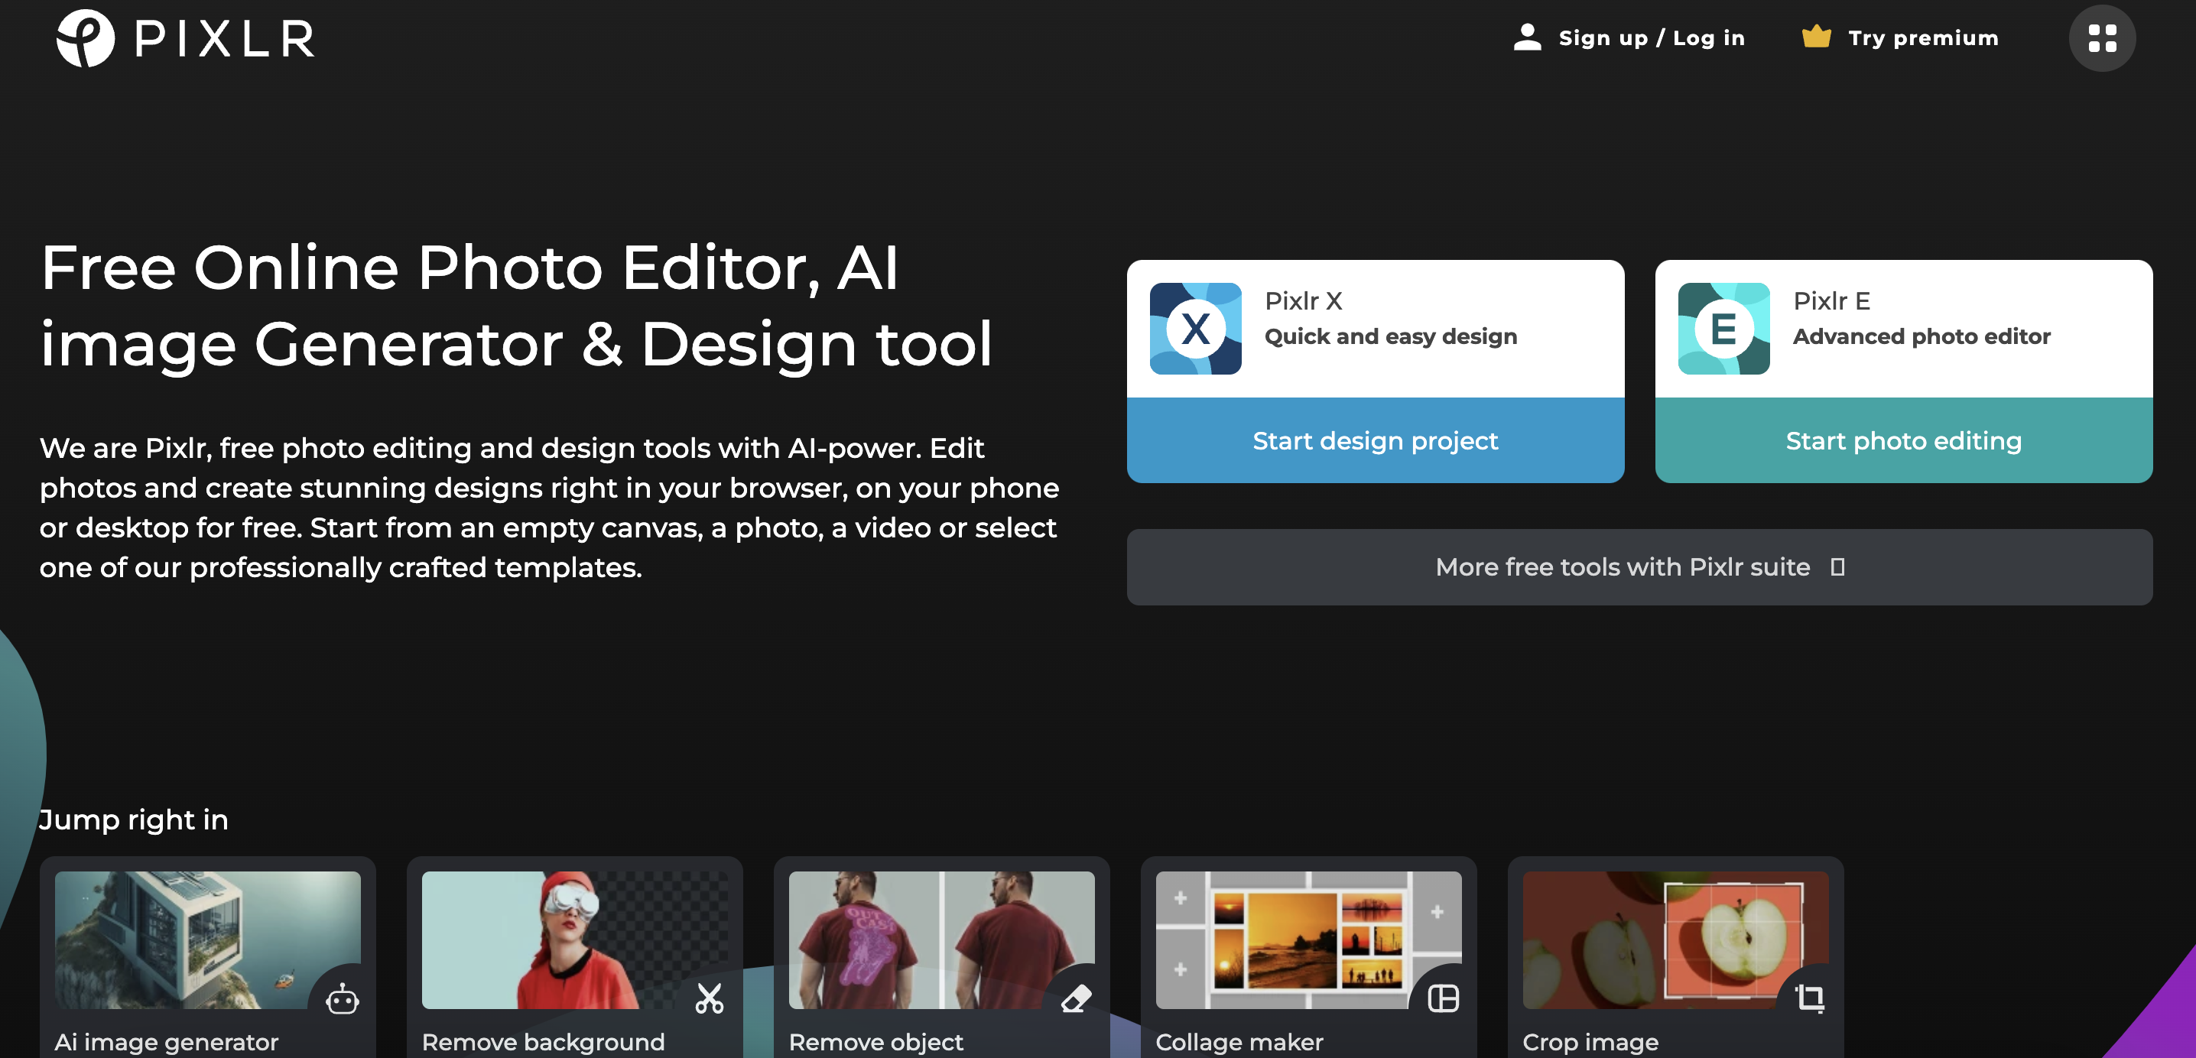
Task: Open Crop image label
Action: (x=1590, y=1042)
